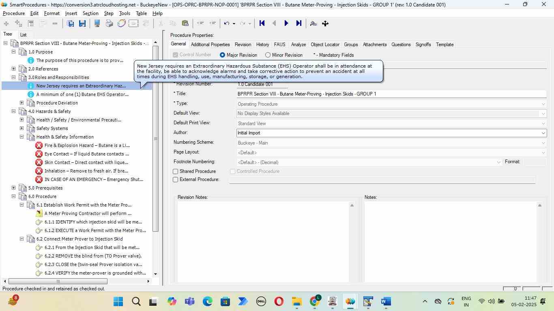Click the four-way move arrows icon
The width and height of the screenshot is (554, 311).
325,23
